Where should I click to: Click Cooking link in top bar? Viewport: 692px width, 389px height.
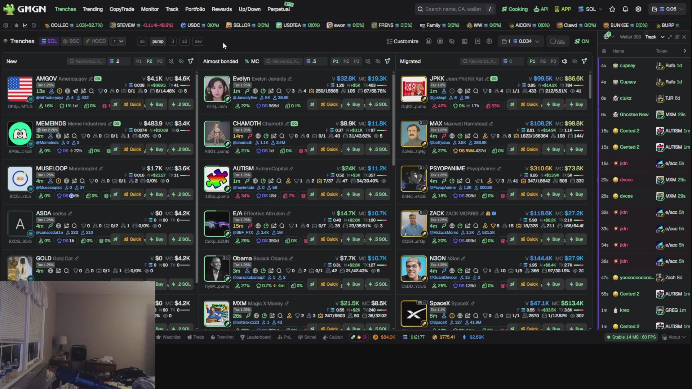(514, 9)
